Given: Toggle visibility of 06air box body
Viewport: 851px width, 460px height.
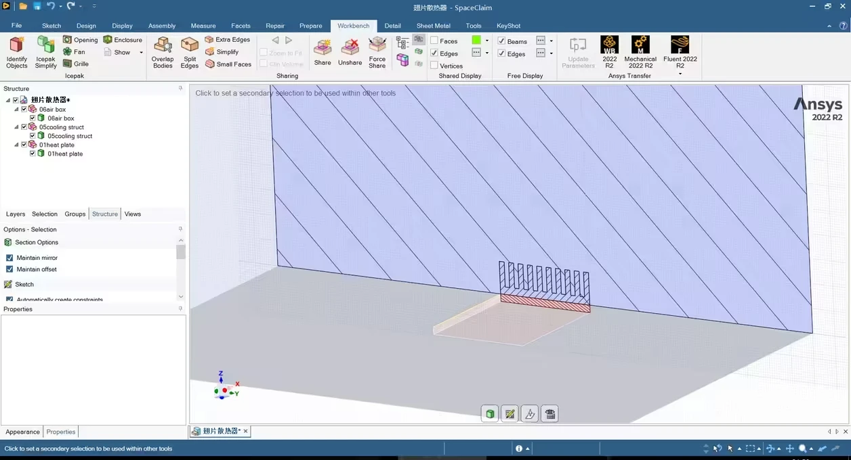Looking at the screenshot, I should [x=33, y=118].
